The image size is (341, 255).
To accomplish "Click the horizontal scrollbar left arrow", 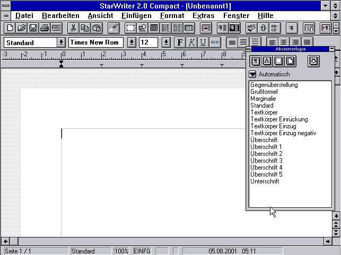I will pos(5,241).
